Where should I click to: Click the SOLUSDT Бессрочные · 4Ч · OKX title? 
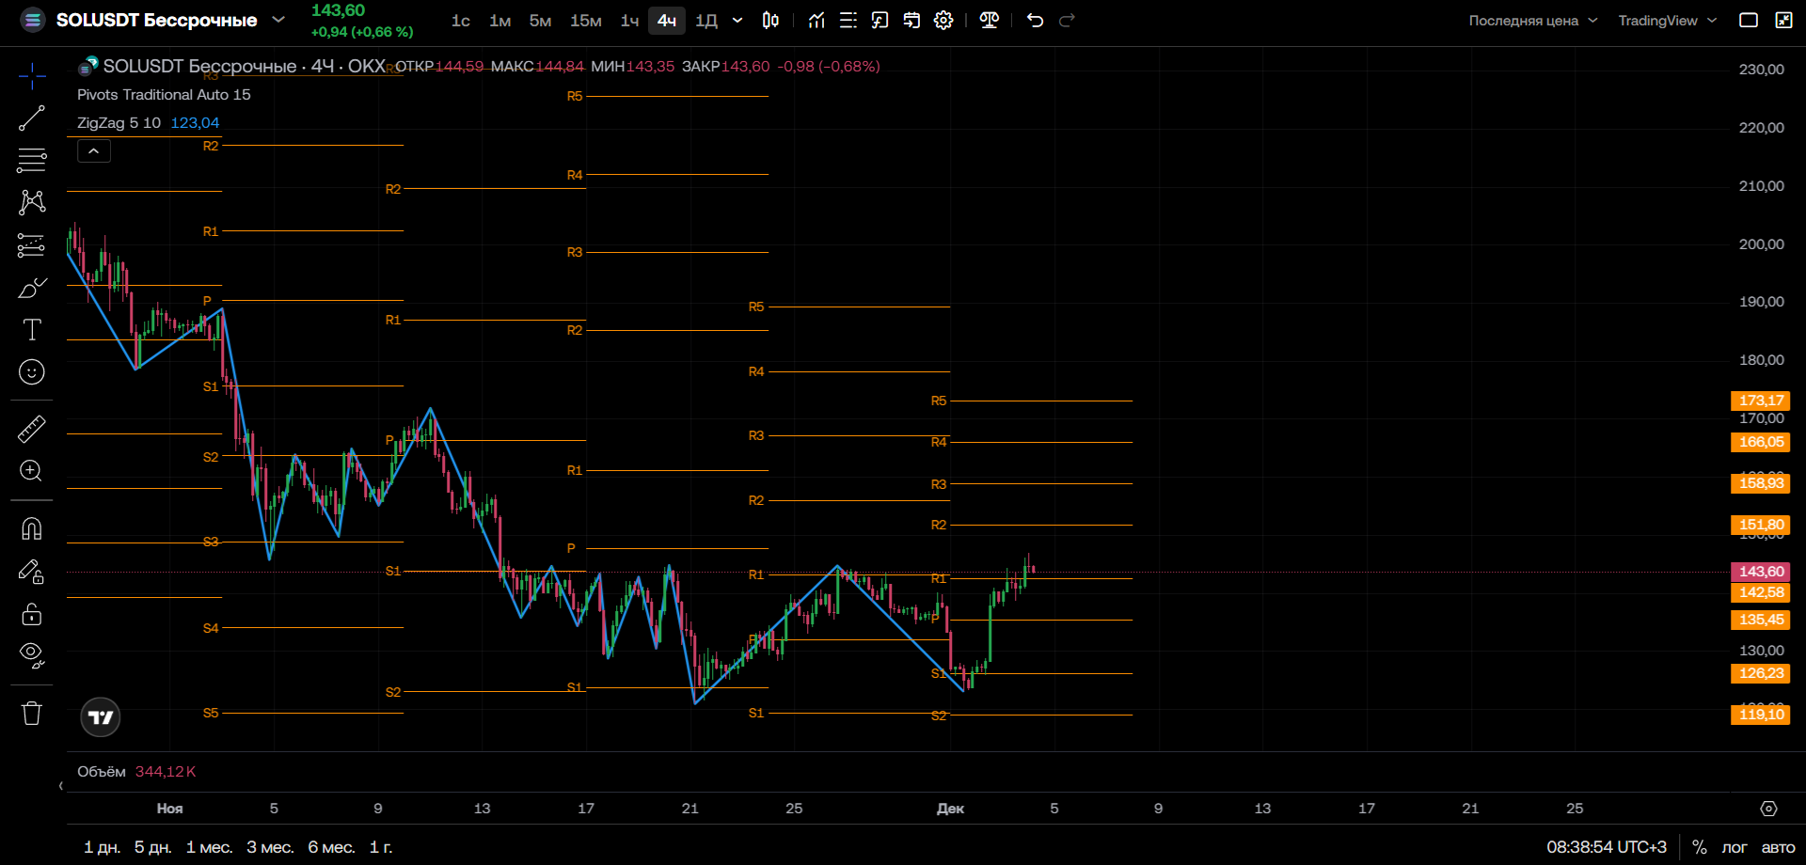[x=245, y=66]
